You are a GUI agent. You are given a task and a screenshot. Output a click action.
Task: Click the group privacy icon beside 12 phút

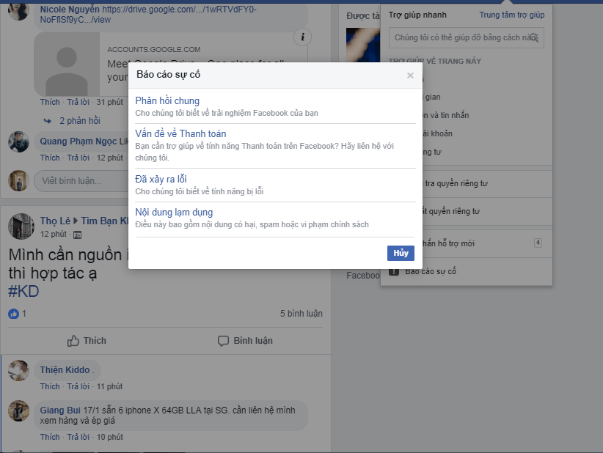pyautogui.click(x=78, y=235)
